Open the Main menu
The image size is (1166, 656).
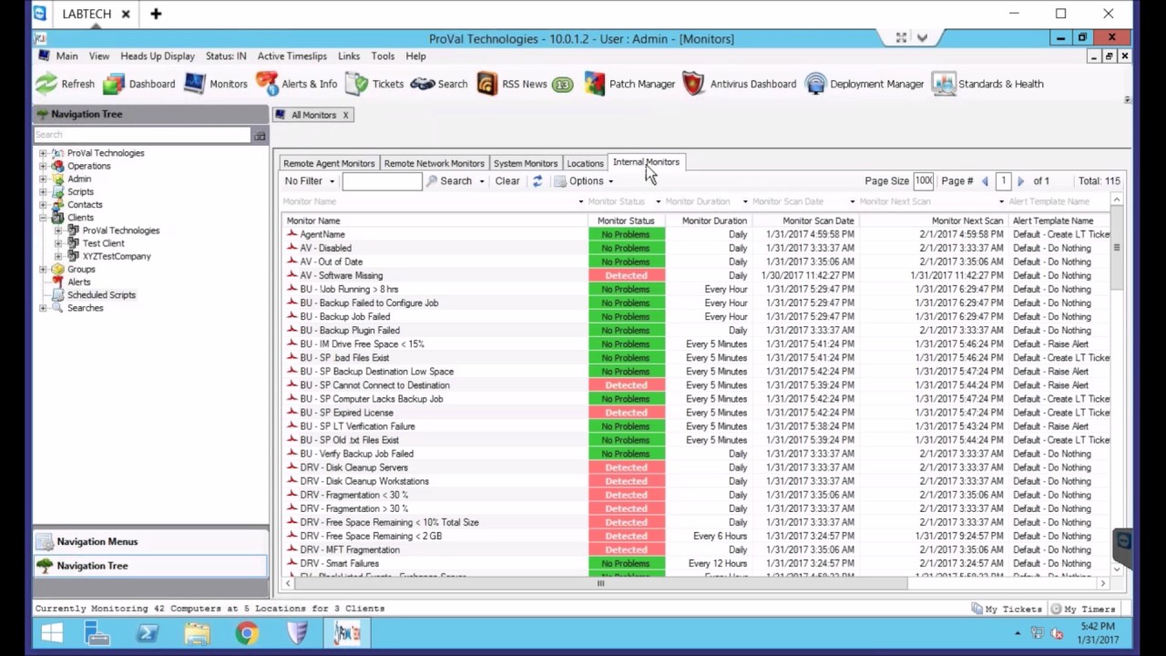(x=66, y=56)
